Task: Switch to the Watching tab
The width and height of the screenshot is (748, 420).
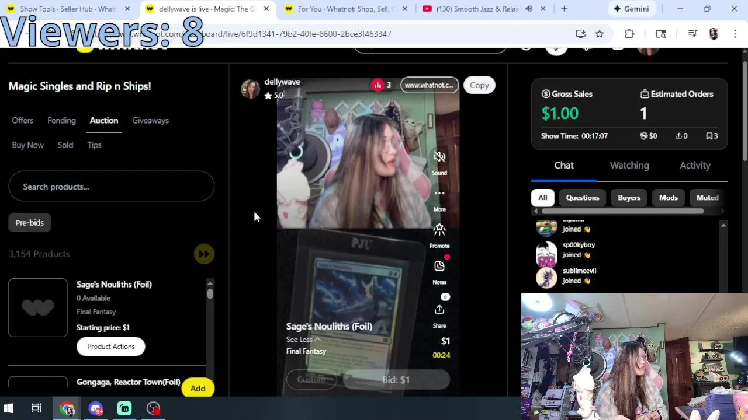Action: [x=629, y=165]
